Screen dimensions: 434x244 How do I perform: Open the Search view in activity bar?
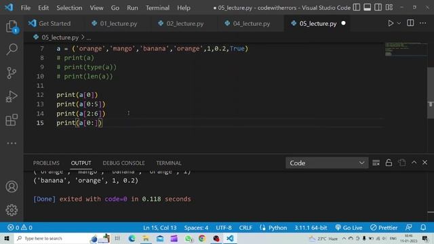point(12,49)
